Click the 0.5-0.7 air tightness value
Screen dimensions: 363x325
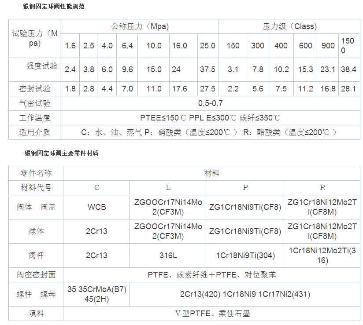tap(210, 103)
